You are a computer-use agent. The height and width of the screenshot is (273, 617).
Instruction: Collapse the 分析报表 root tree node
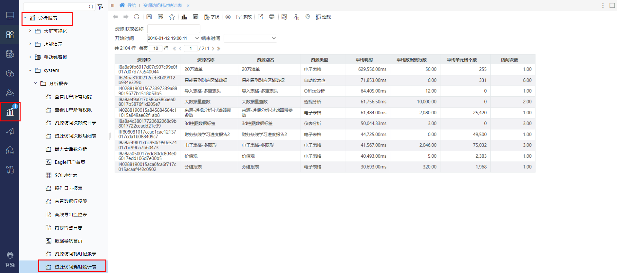pos(25,18)
